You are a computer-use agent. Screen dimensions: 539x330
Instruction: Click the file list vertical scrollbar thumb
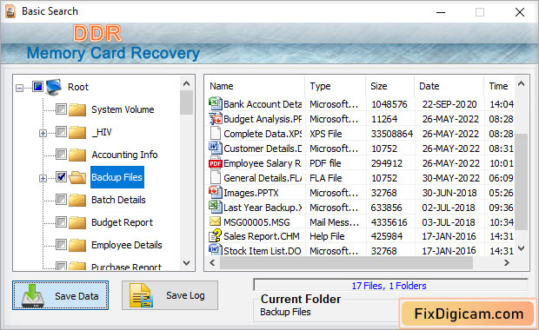point(522,181)
